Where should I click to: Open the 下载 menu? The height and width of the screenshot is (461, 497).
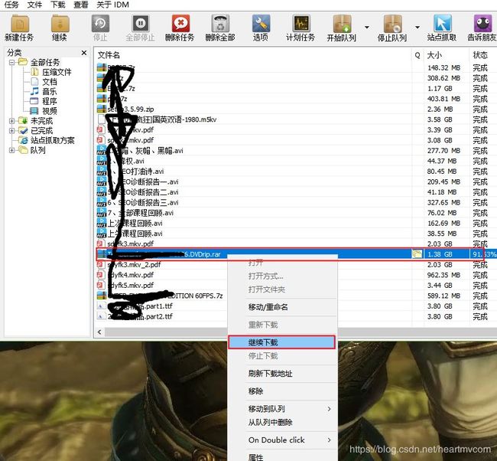pos(57,5)
